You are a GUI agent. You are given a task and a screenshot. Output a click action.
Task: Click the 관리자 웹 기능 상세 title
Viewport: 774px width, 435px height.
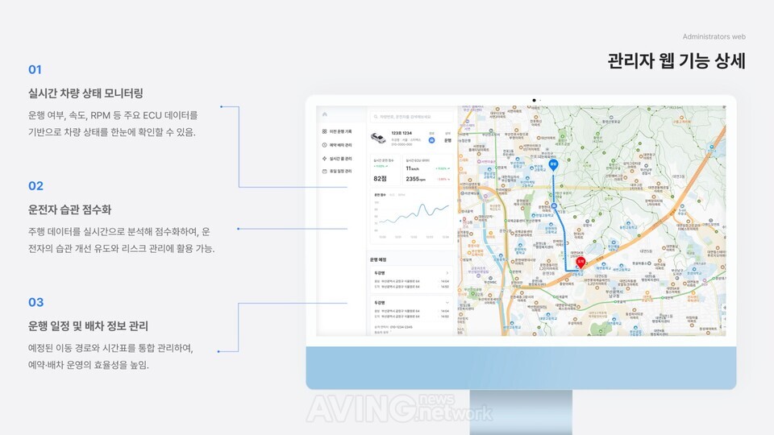(676, 60)
